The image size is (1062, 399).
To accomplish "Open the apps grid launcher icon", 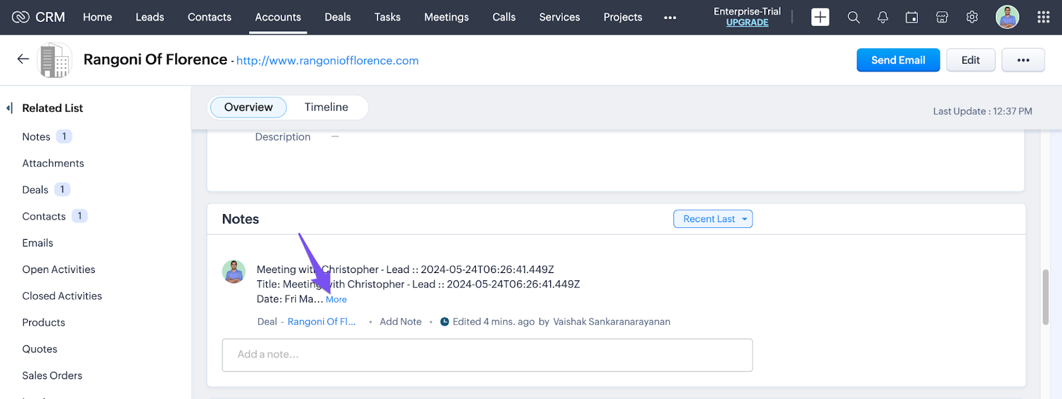I will click(1043, 17).
